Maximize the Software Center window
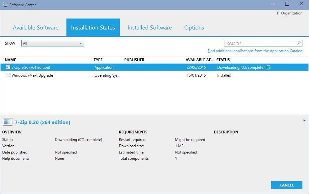Image resolution: width=309 pixels, height=194 pixels. (x=287, y=4)
